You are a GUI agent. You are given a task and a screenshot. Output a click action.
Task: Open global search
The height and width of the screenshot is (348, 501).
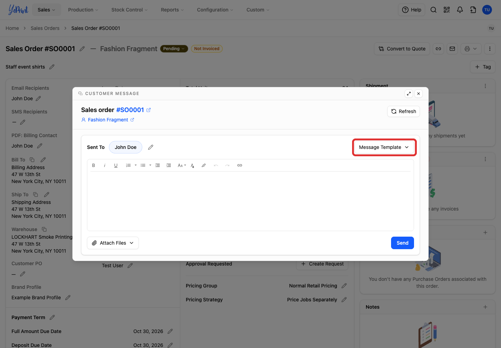coord(434,10)
